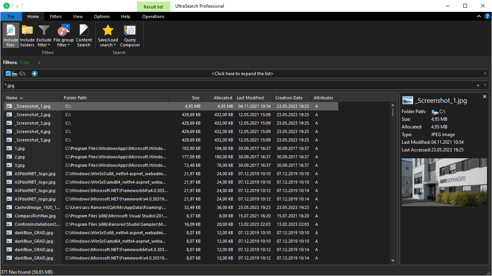Collapse the ribbon with the chevron arrow

pyautogui.click(x=479, y=16)
